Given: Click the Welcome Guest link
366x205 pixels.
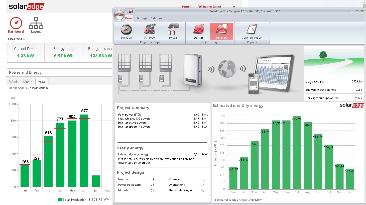Looking at the screenshot, I should point(210,7).
